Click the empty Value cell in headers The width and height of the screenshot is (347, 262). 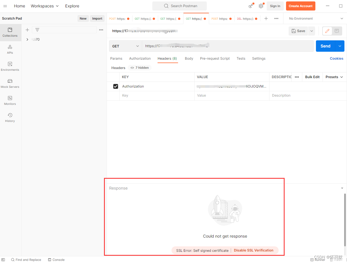coord(232,96)
